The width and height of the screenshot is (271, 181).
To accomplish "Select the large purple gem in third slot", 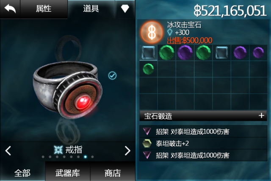I will pos(185,53).
